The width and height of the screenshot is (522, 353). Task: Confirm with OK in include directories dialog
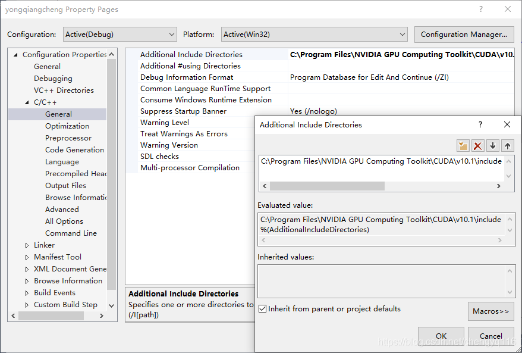tap(441, 336)
